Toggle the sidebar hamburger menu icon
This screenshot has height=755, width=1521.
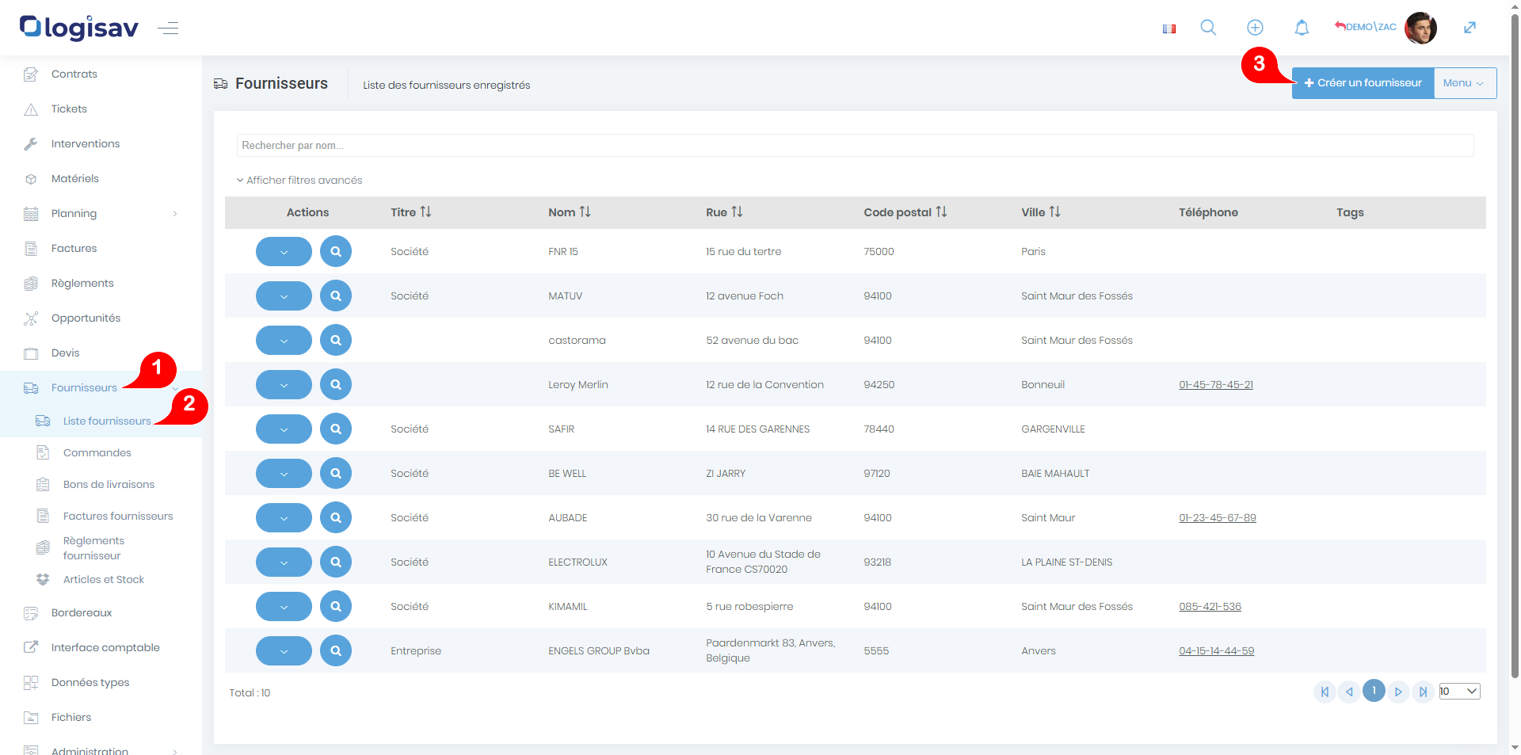point(168,29)
